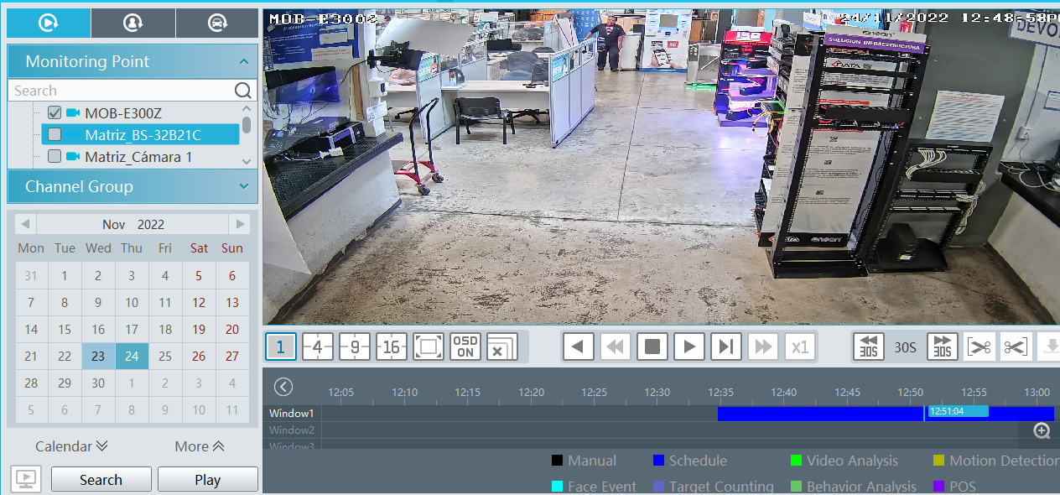Skip forward 30 seconds
Screen dimensions: 1060x495
[943, 346]
